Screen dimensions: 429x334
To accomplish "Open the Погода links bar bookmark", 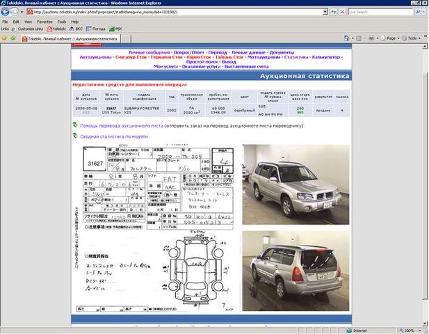I will 96,29.
